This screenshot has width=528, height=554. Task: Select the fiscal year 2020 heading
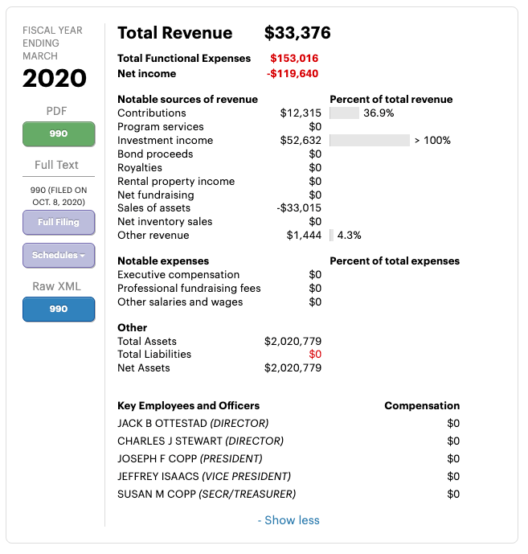click(55, 79)
